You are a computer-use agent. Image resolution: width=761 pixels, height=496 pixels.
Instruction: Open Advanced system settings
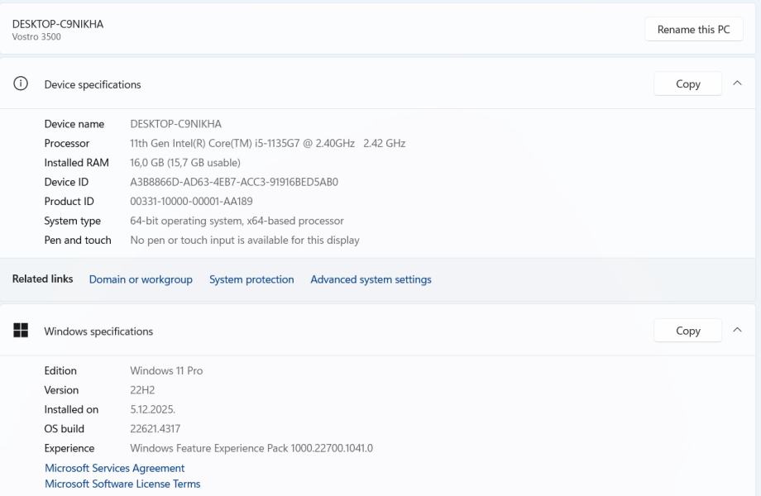tap(371, 279)
